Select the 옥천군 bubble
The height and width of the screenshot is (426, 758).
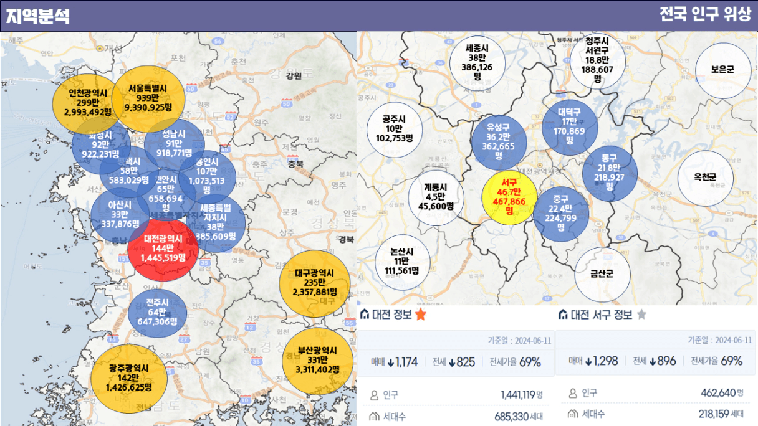tap(706, 179)
